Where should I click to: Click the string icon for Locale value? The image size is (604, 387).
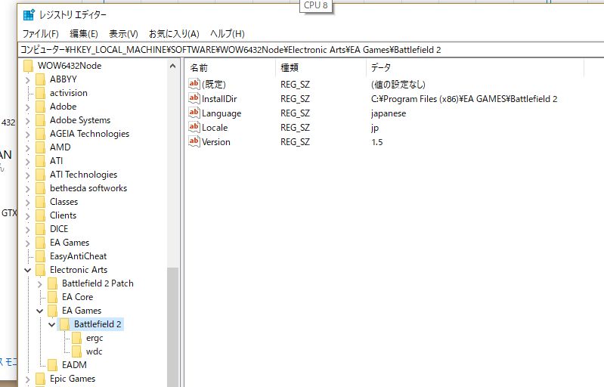point(194,127)
